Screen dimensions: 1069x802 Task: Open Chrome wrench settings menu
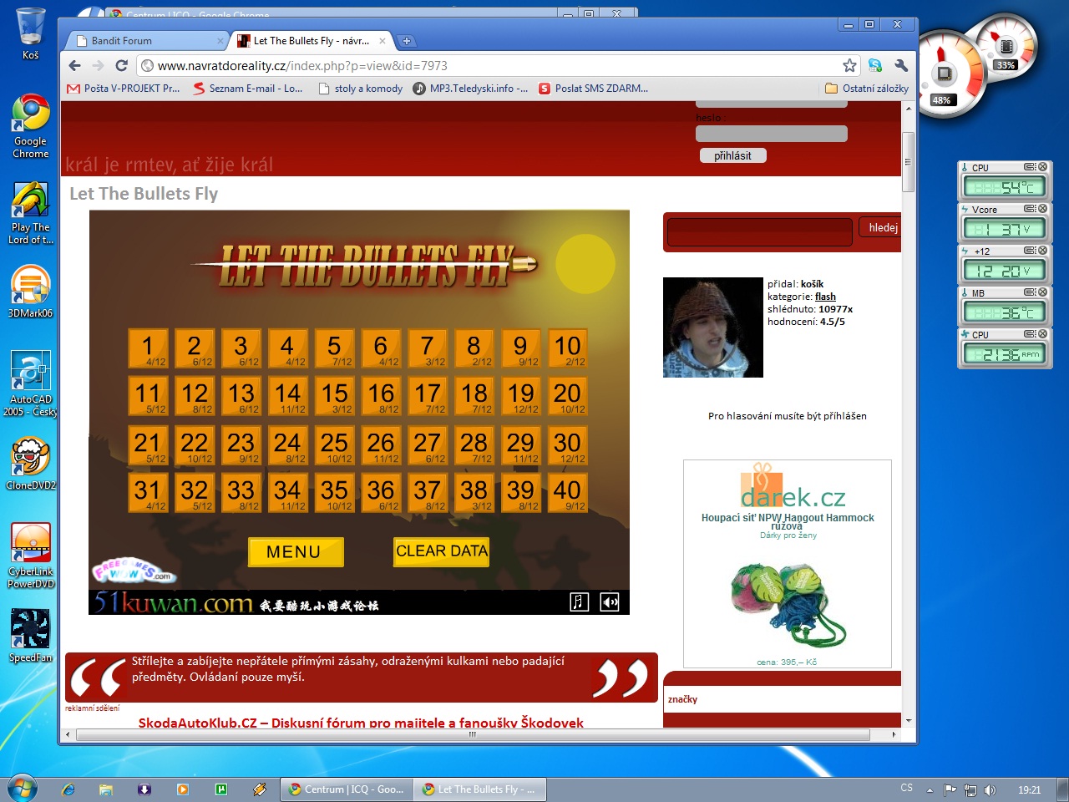tap(901, 65)
